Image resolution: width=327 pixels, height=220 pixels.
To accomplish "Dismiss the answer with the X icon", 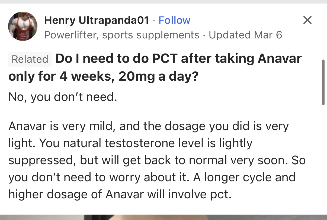I will point(307,20).
